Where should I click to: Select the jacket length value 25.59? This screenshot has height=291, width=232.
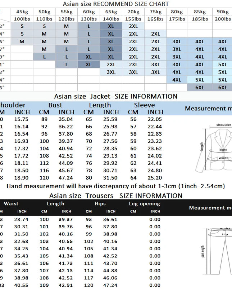click(x=110, y=119)
